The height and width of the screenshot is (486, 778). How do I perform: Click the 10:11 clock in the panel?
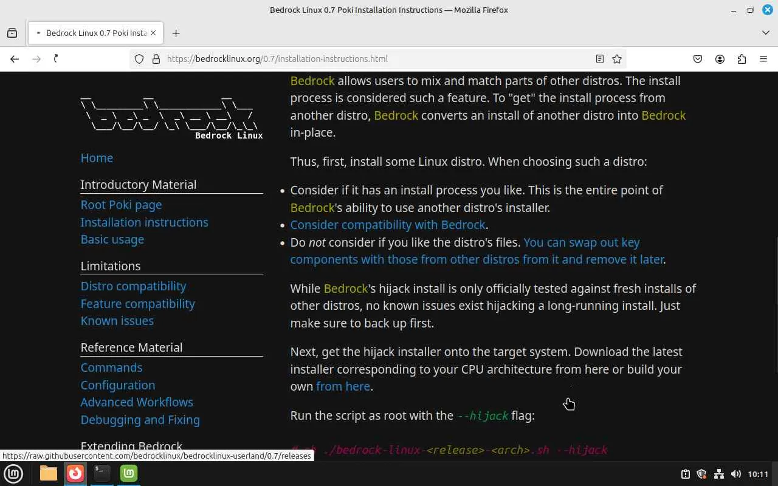(x=758, y=474)
